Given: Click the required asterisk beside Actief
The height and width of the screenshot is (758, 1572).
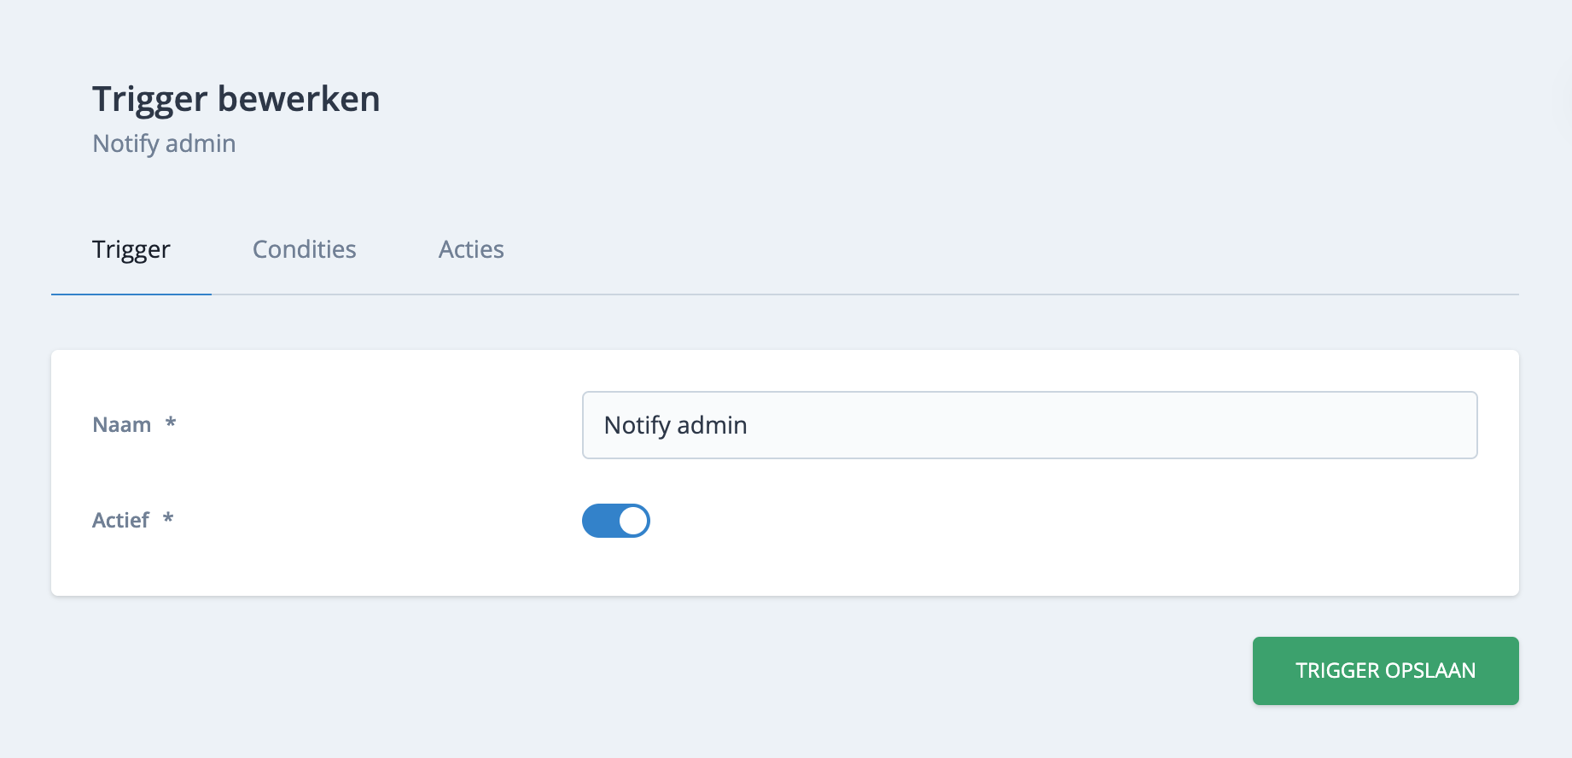Looking at the screenshot, I should [x=168, y=518].
